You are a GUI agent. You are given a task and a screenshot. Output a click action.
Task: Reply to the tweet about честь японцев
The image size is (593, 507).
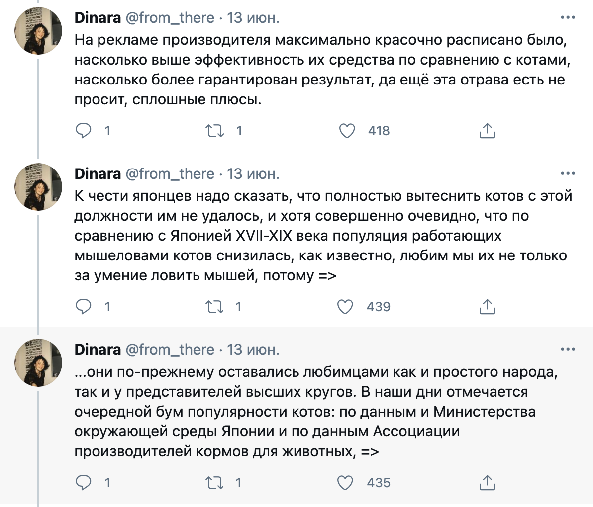(x=83, y=306)
